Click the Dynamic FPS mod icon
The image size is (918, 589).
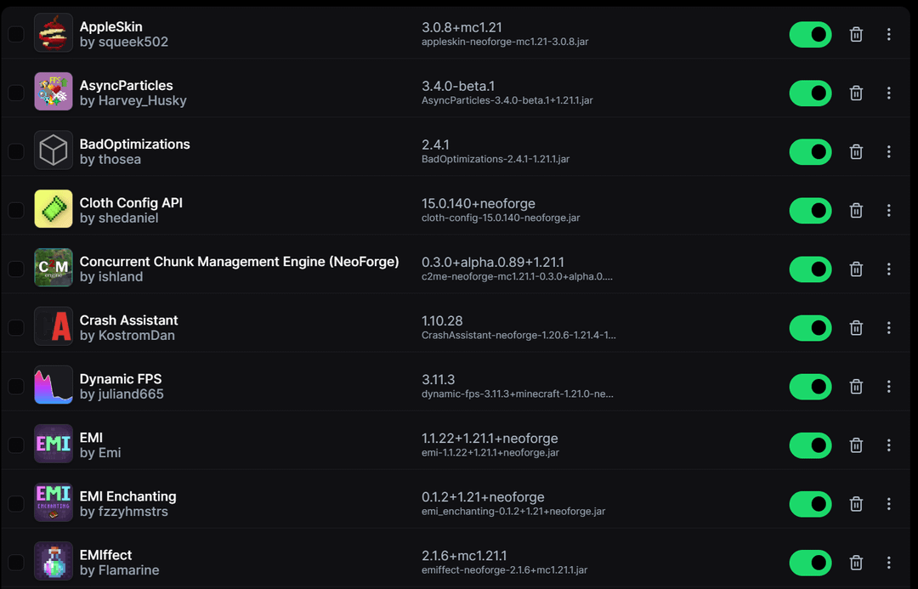pyautogui.click(x=54, y=385)
